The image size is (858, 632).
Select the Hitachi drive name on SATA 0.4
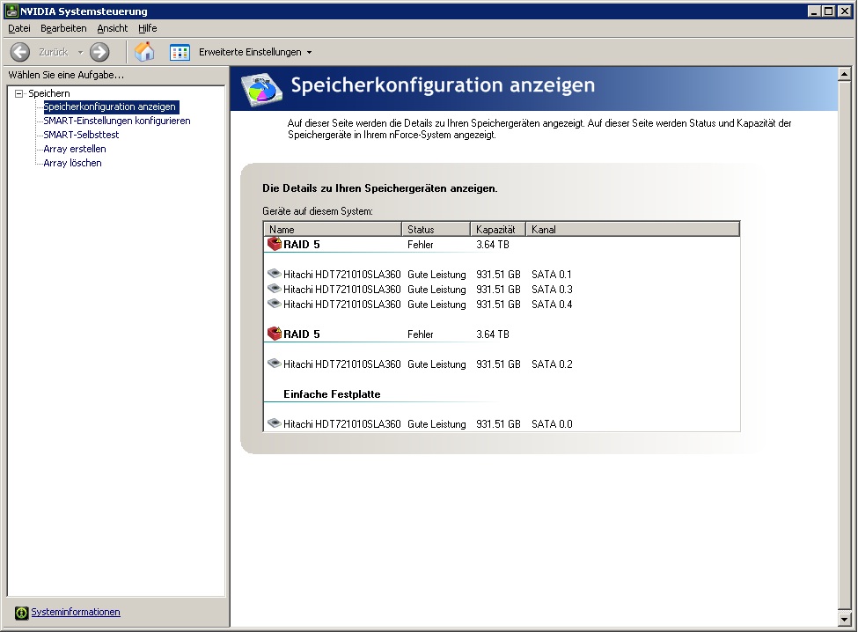[342, 305]
